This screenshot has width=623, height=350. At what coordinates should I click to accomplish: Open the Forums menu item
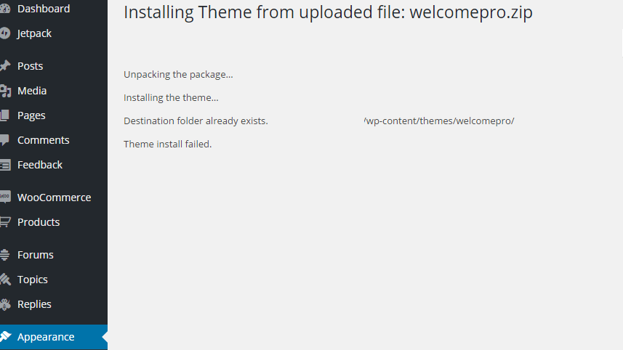[x=36, y=255]
